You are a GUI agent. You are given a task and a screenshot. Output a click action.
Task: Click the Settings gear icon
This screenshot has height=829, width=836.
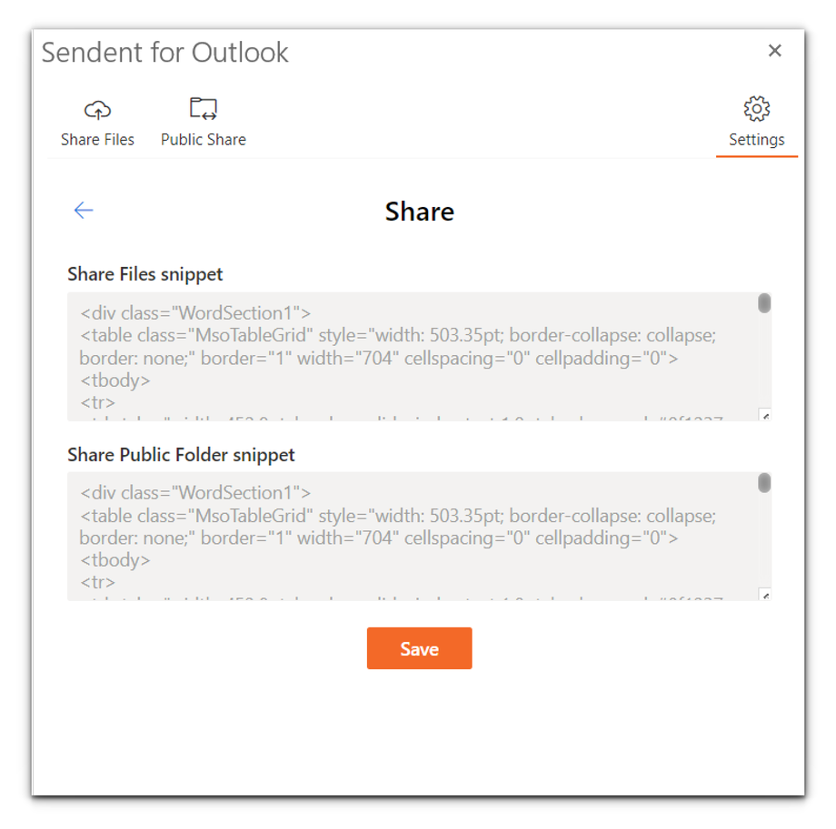pyautogui.click(x=756, y=109)
